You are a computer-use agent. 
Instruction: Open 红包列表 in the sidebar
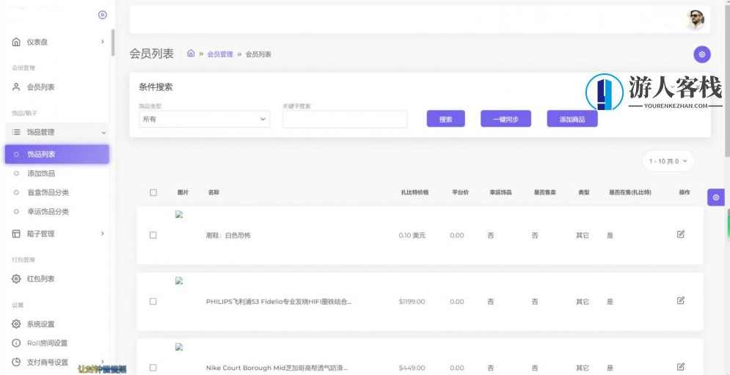click(x=41, y=279)
